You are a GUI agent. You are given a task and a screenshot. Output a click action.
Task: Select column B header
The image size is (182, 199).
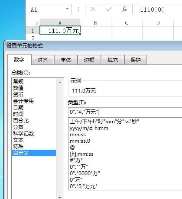coord(95,23)
